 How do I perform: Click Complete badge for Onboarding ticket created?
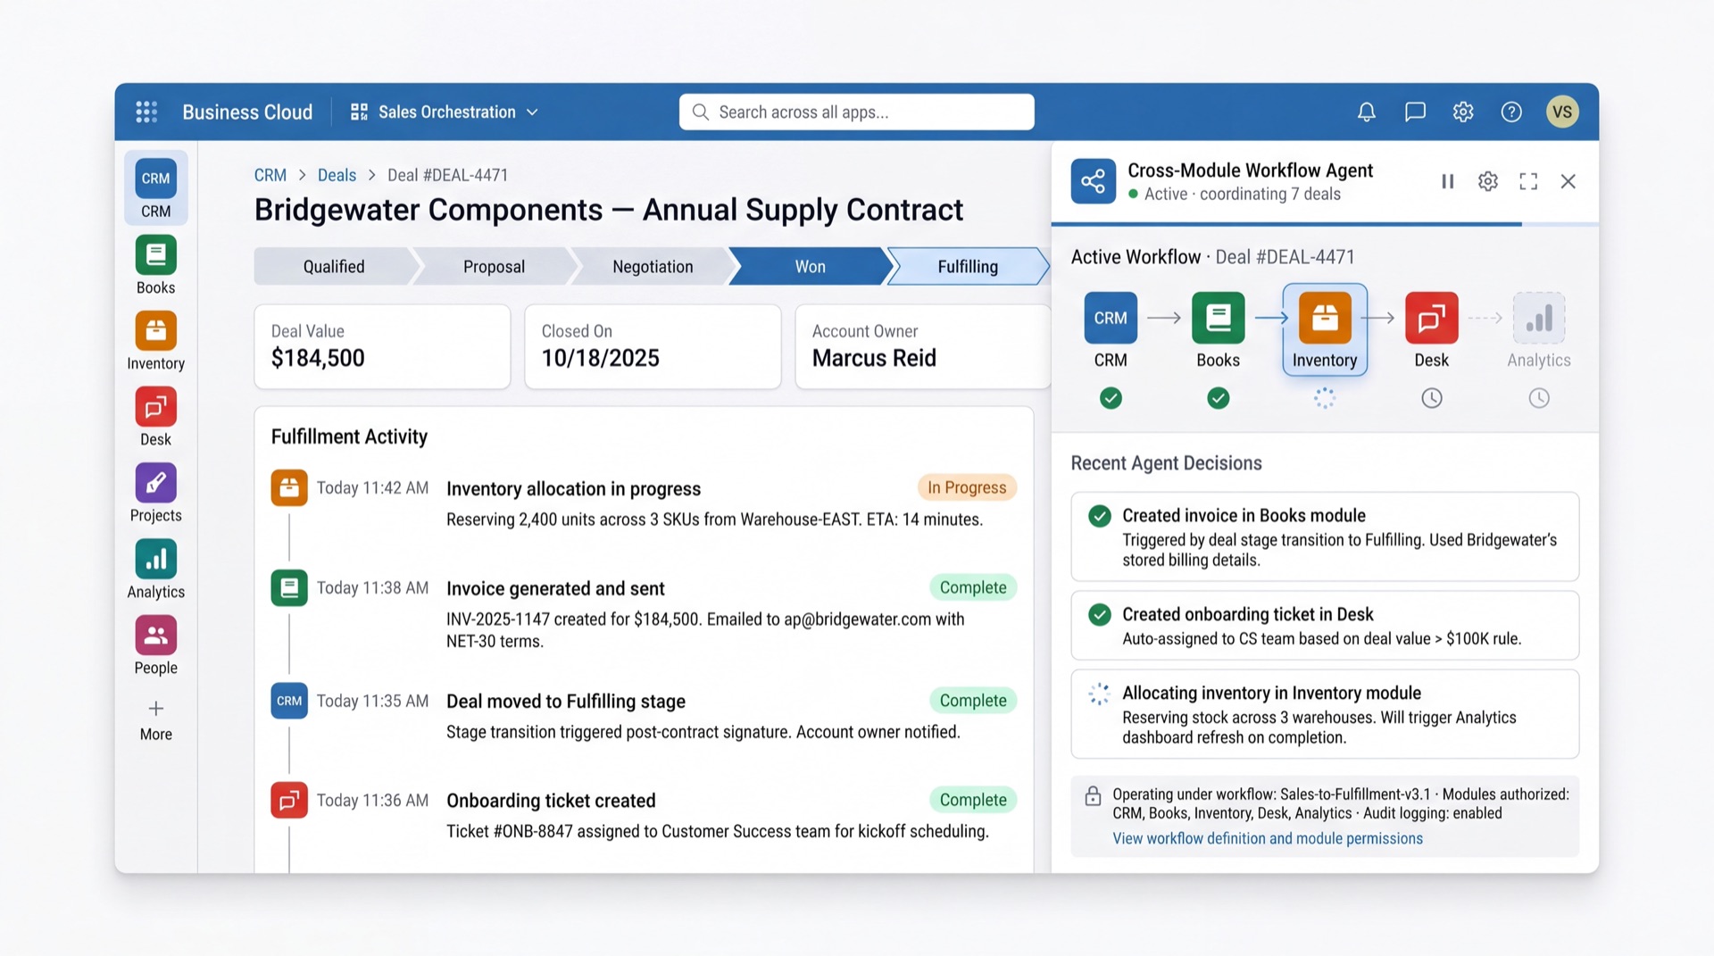point(973,800)
